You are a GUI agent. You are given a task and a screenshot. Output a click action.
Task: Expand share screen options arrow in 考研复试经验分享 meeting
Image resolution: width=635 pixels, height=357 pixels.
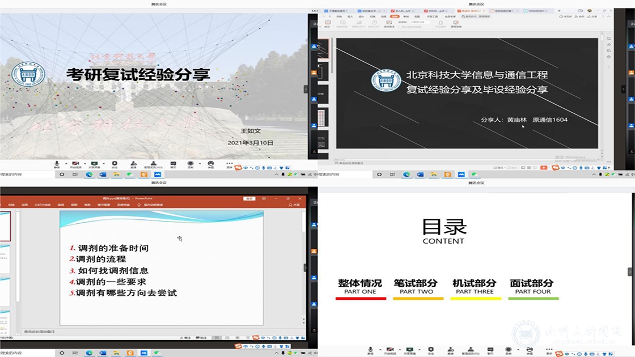pyautogui.click(x=104, y=164)
